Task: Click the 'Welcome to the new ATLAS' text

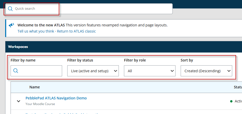Action: pos(41,25)
